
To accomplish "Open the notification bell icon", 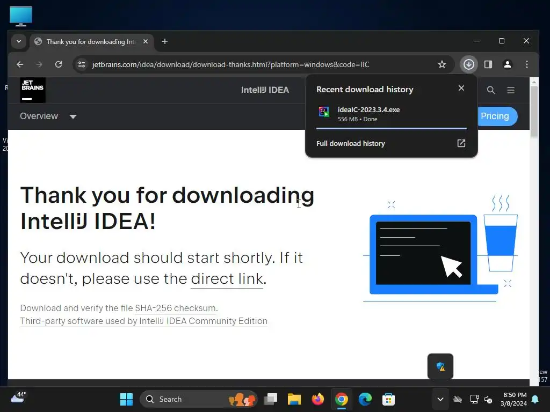I will [x=535, y=399].
